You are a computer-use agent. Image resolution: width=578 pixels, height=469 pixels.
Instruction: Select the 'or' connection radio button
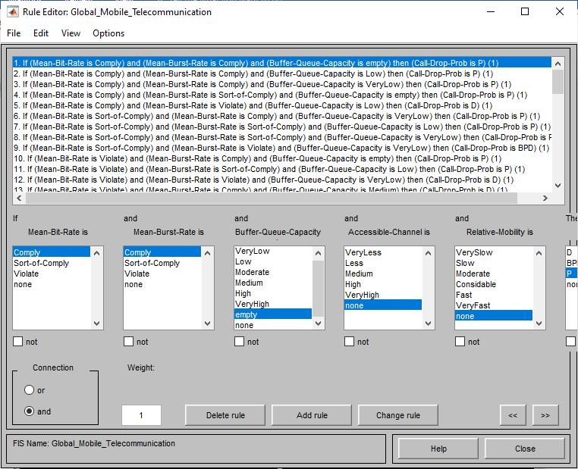point(29,389)
